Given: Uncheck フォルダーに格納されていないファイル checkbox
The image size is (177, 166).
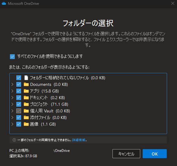Looking at the screenshot, I should click(19, 78).
